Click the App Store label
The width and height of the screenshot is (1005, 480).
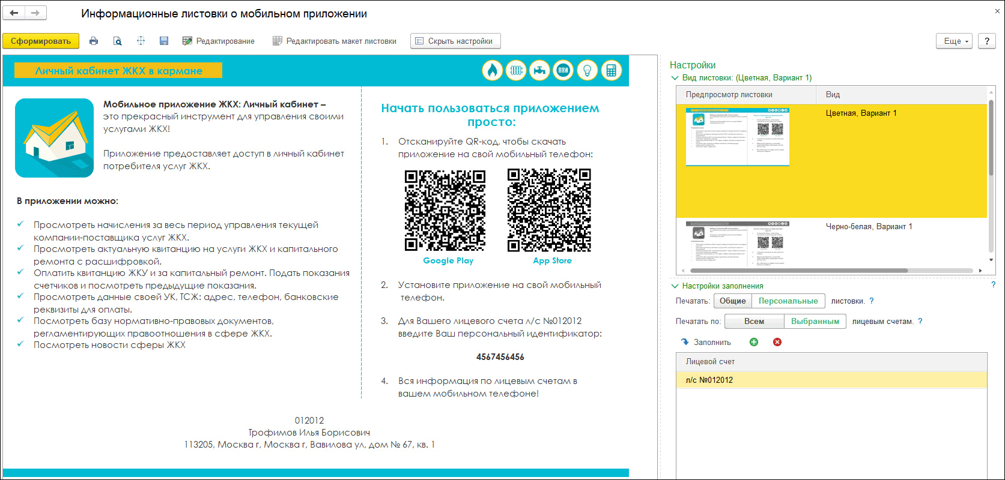[x=552, y=260]
